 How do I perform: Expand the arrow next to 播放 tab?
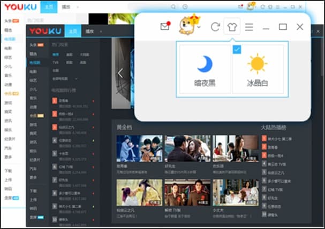(102, 31)
